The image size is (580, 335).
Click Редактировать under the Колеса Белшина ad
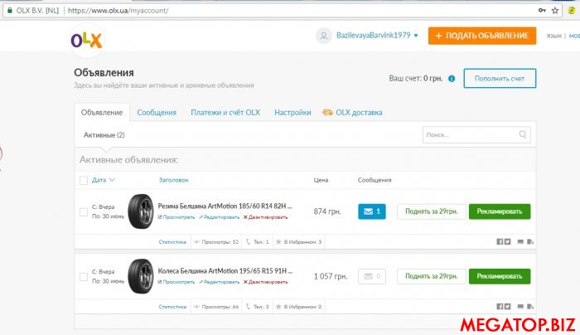pyautogui.click(x=220, y=282)
